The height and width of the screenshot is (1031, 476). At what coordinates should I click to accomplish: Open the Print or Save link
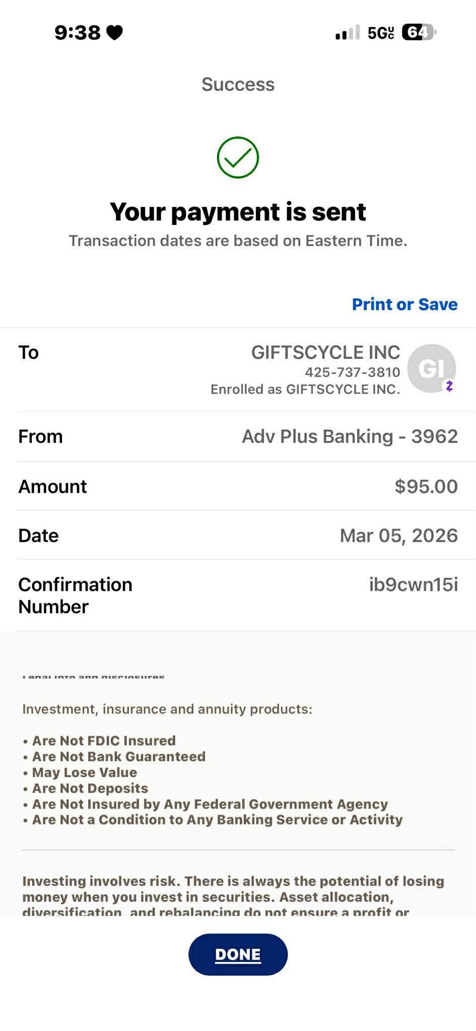(x=404, y=304)
